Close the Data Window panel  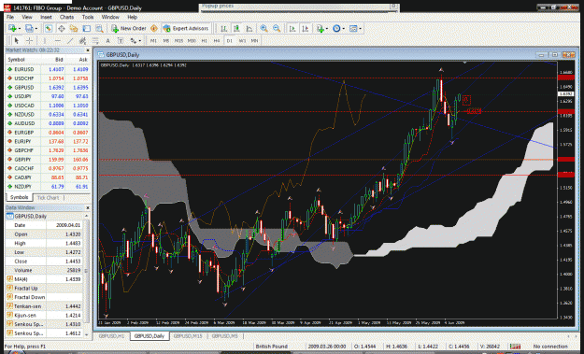(88, 207)
